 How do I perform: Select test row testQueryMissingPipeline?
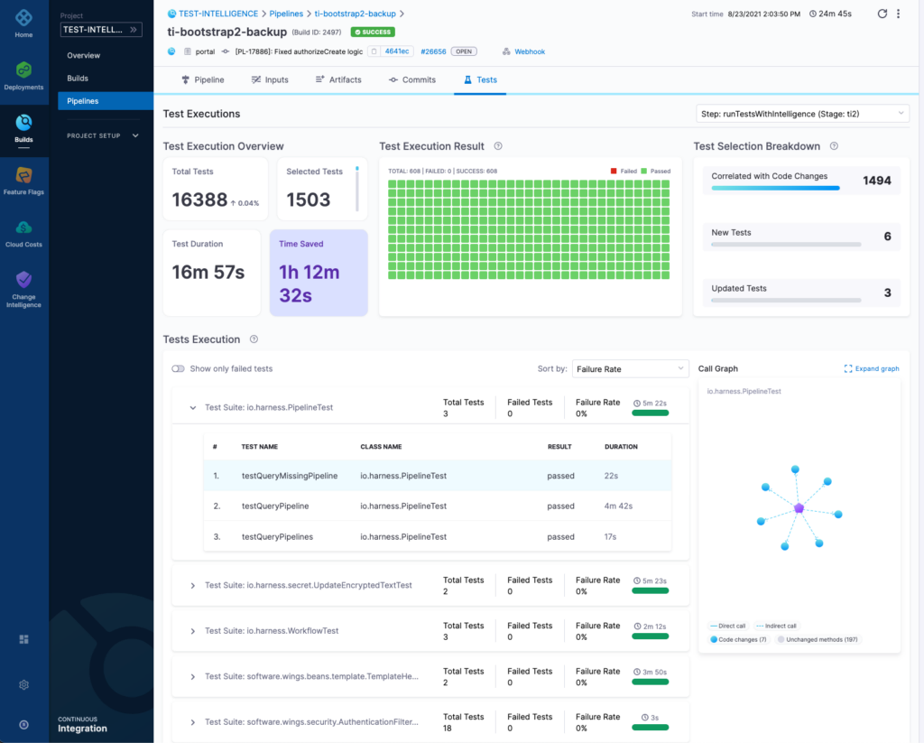(x=438, y=476)
